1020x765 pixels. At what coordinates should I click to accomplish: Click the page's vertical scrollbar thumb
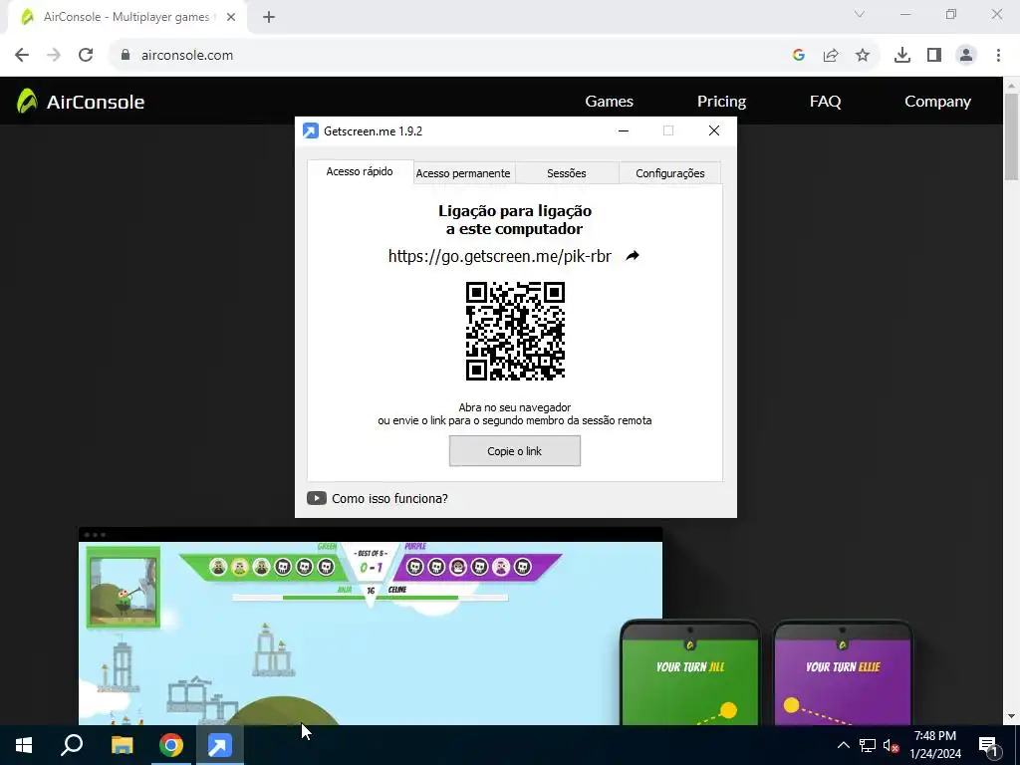click(x=1011, y=135)
